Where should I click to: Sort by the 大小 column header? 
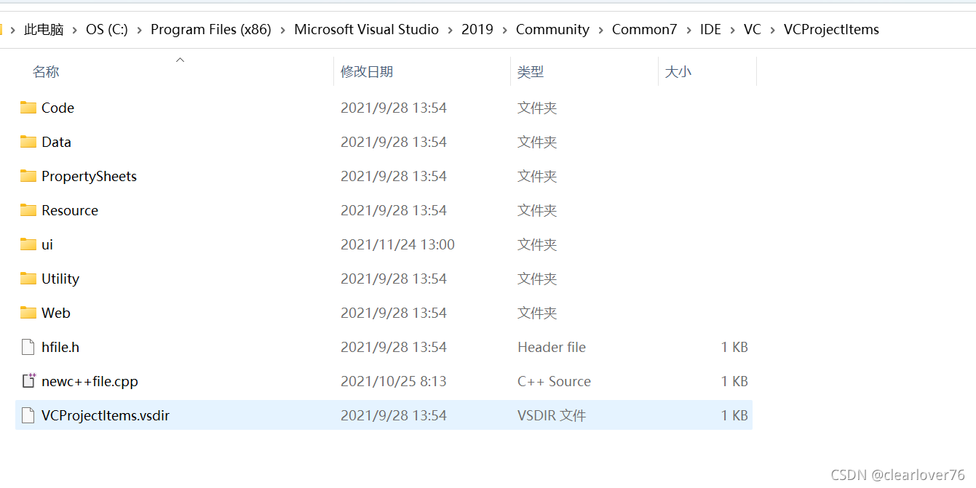pyautogui.click(x=678, y=72)
